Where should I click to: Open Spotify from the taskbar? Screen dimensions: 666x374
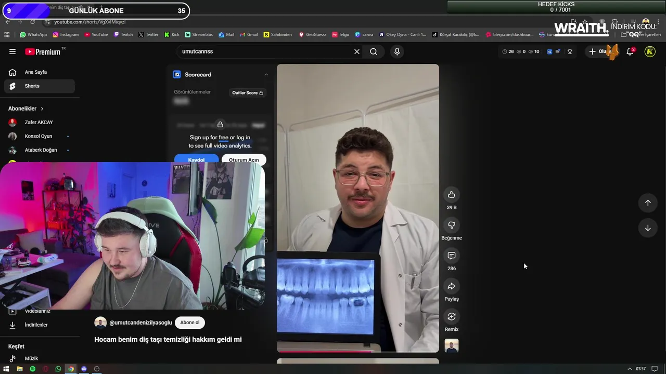coord(32,369)
